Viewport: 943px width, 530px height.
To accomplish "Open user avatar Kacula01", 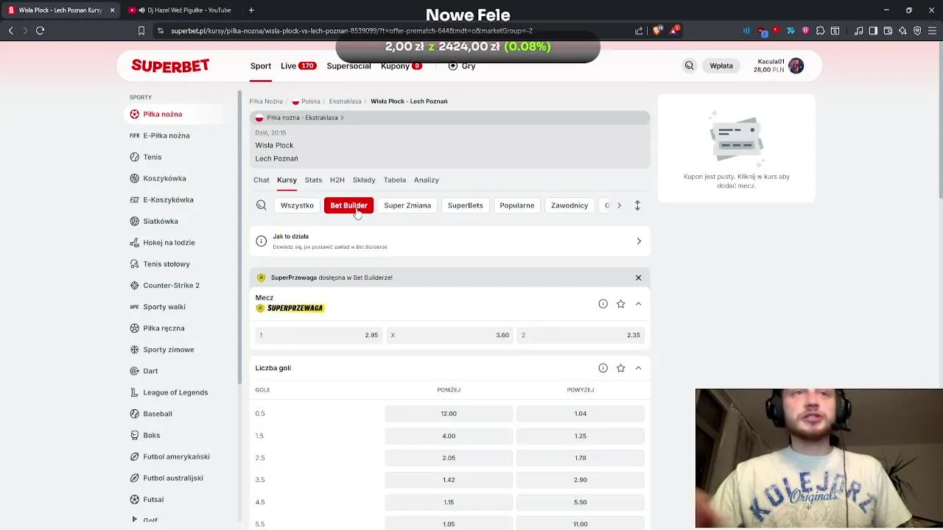I will [x=796, y=66].
